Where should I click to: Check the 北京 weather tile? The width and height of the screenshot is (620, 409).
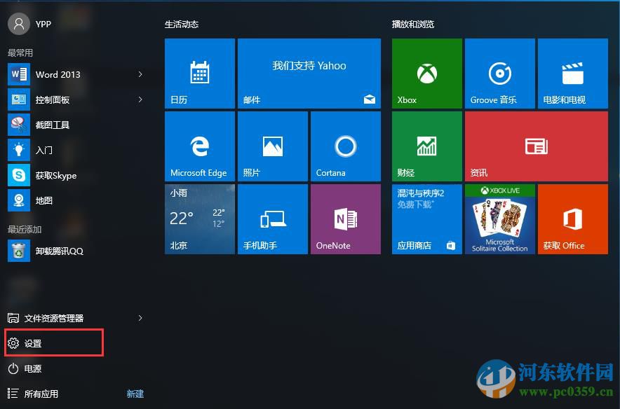coord(199,219)
